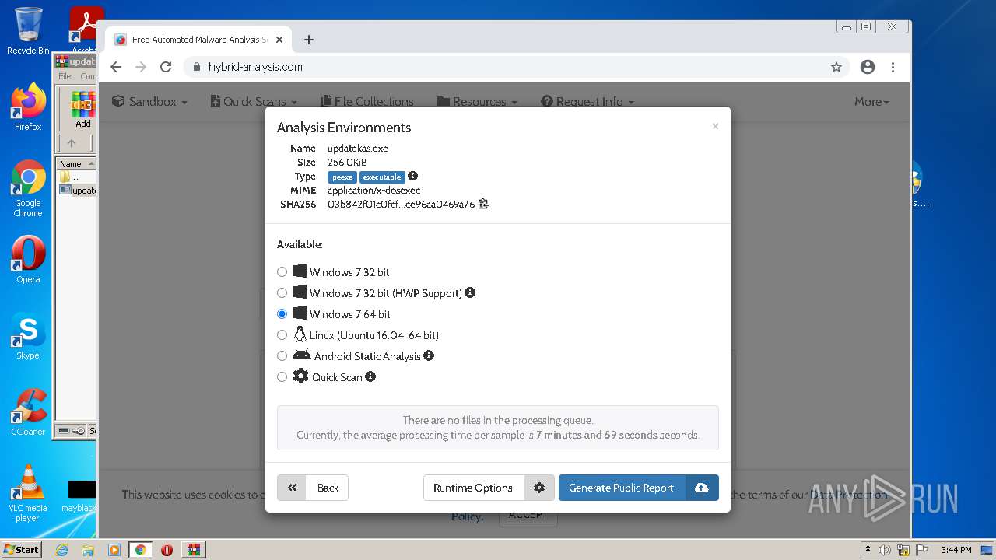This screenshot has width=996, height=560.
Task: Expand the Request Info dropdown
Action: (587, 102)
